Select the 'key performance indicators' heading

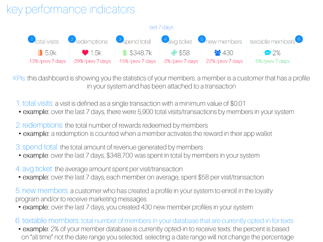tap(70, 9)
